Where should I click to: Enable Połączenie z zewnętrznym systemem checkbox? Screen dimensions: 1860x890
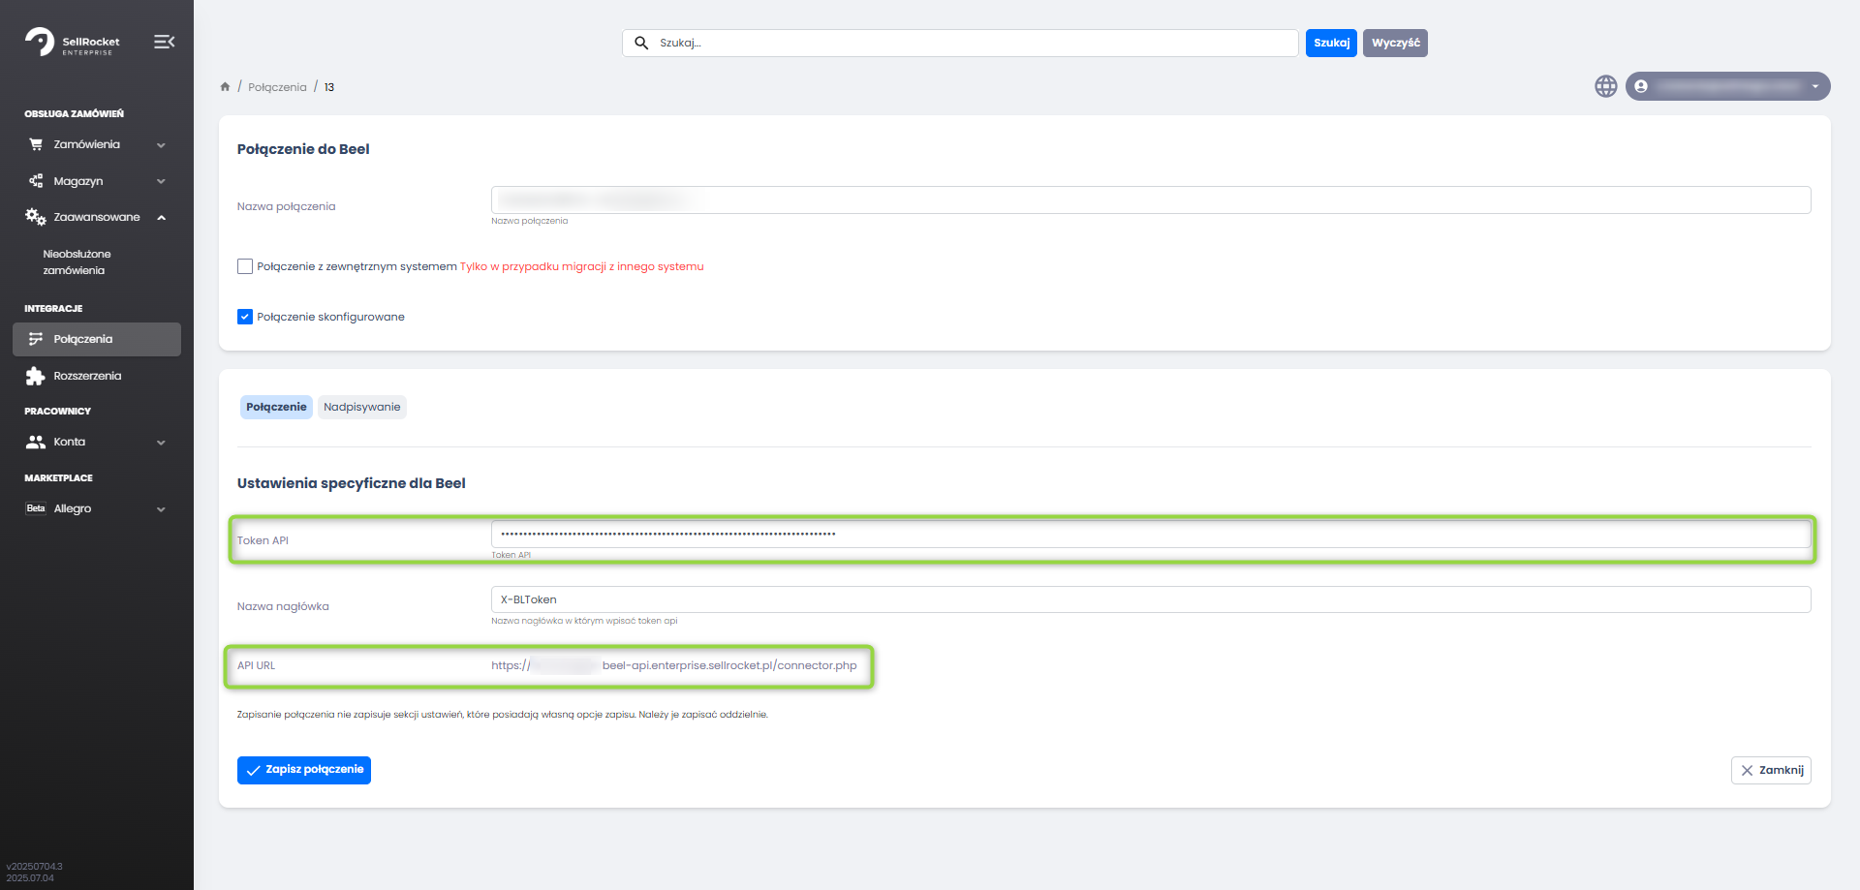point(245,266)
